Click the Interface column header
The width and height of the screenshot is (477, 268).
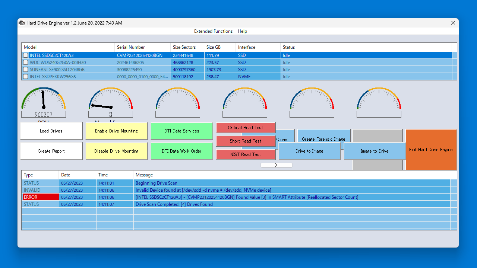[x=258, y=47]
